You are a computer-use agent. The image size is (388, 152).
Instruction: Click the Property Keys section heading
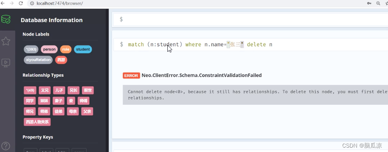[38, 137]
